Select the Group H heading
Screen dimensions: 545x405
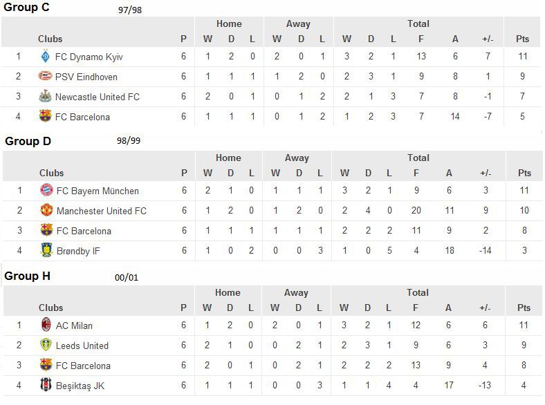point(27,276)
